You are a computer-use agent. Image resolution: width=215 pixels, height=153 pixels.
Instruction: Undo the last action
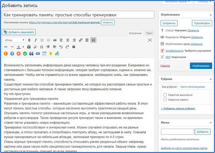(61, 47)
